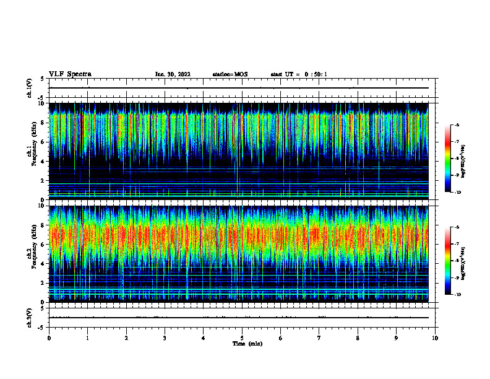Screen dimensions: 490x379
Task: Click the ch.2 frequency tick label "6"
Action: click(x=43, y=245)
